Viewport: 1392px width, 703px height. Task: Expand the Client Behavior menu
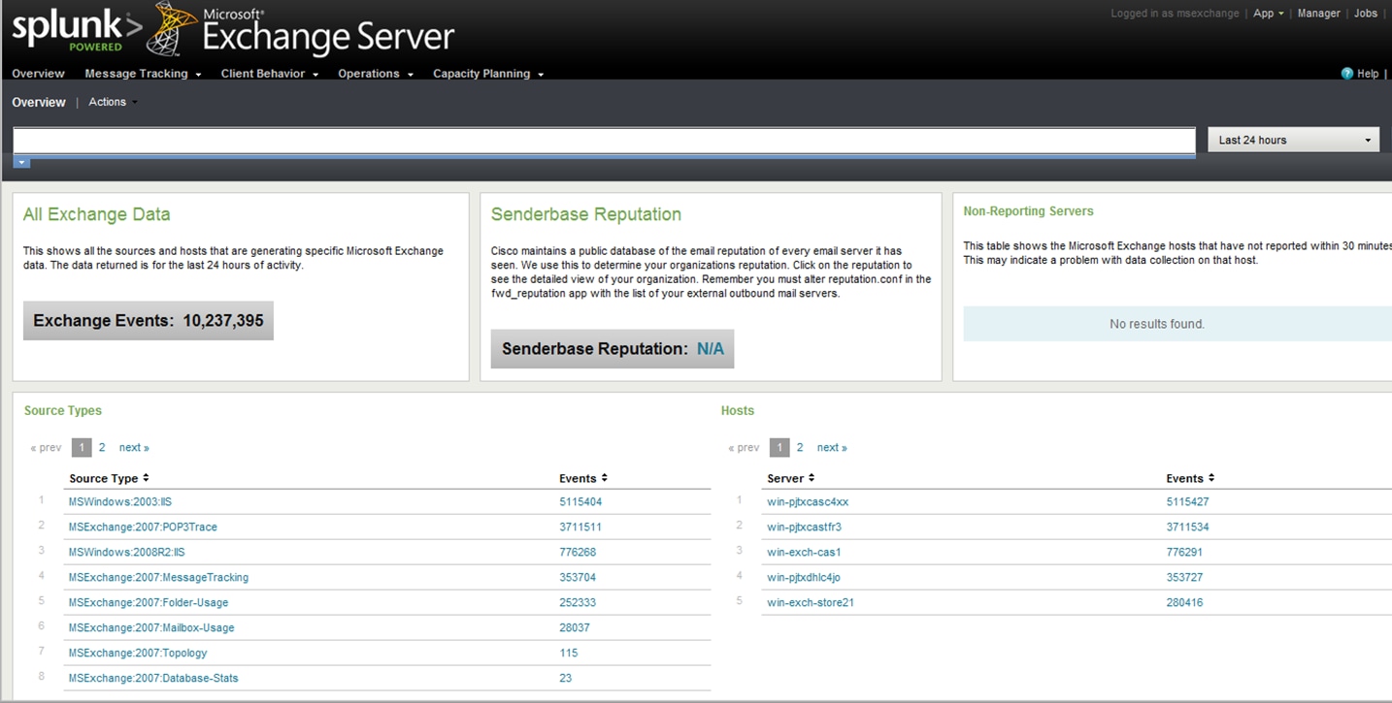pos(269,74)
